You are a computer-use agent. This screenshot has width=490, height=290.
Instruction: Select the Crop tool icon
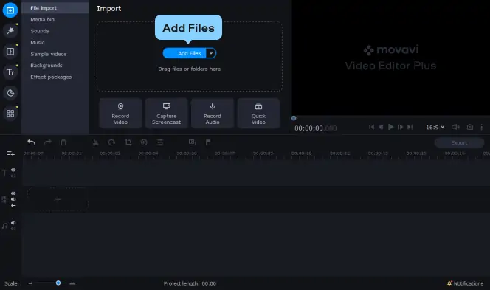(x=128, y=142)
